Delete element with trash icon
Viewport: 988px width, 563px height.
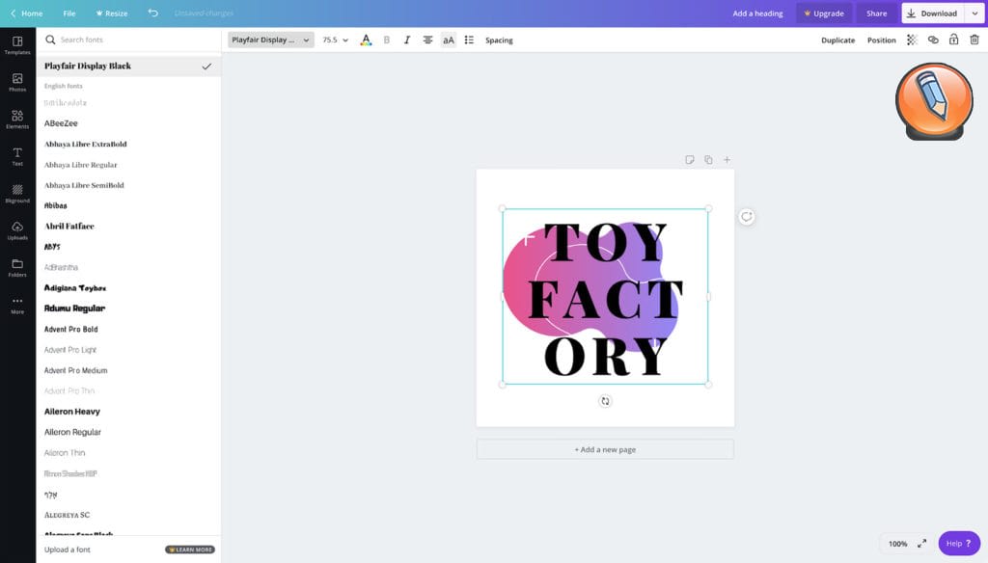(x=974, y=40)
